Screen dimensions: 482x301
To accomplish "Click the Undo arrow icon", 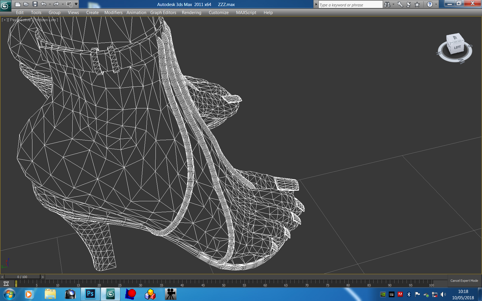I will coord(44,4).
